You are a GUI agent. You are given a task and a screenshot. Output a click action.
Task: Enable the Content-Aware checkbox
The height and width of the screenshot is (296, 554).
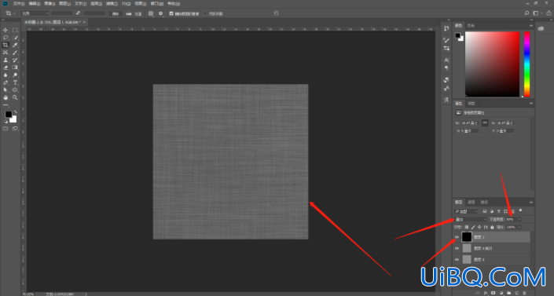205,13
